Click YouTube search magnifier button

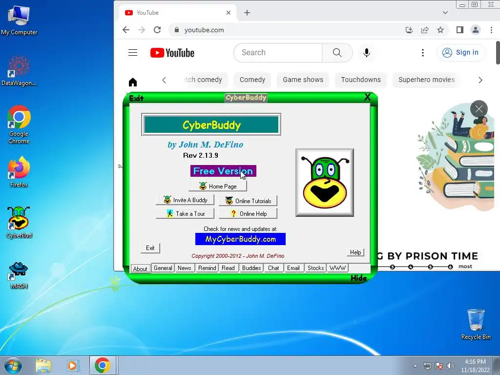point(337,53)
